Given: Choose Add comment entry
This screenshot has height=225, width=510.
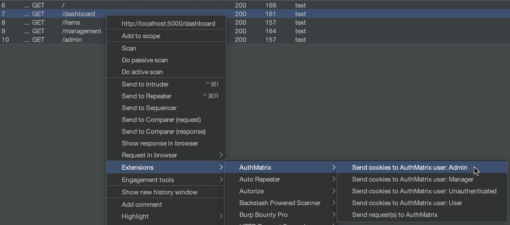Looking at the screenshot, I should point(166,204).
